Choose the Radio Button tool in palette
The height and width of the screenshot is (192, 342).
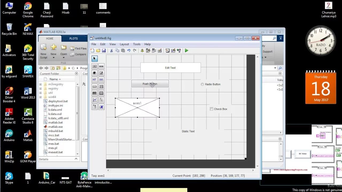click(x=95, y=73)
